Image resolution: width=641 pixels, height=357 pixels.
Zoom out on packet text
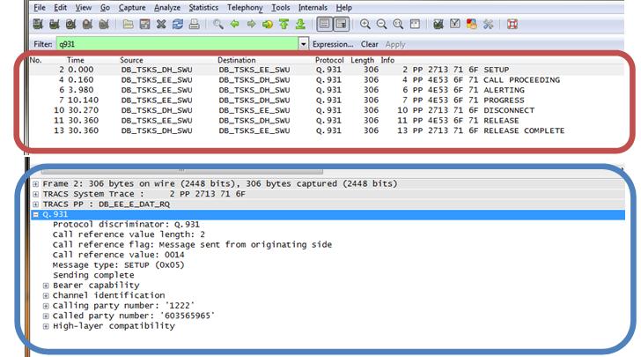pos(381,24)
